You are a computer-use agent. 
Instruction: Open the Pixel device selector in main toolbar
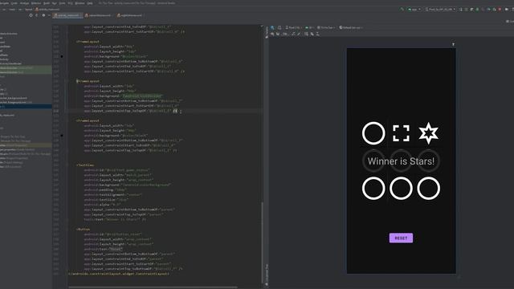coord(440,9)
